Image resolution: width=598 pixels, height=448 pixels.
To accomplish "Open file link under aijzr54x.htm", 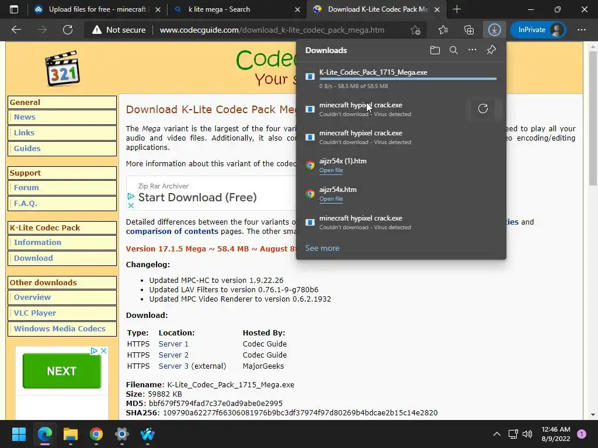I will pyautogui.click(x=331, y=199).
